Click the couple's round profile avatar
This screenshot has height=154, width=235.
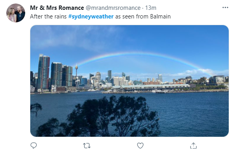[16, 13]
